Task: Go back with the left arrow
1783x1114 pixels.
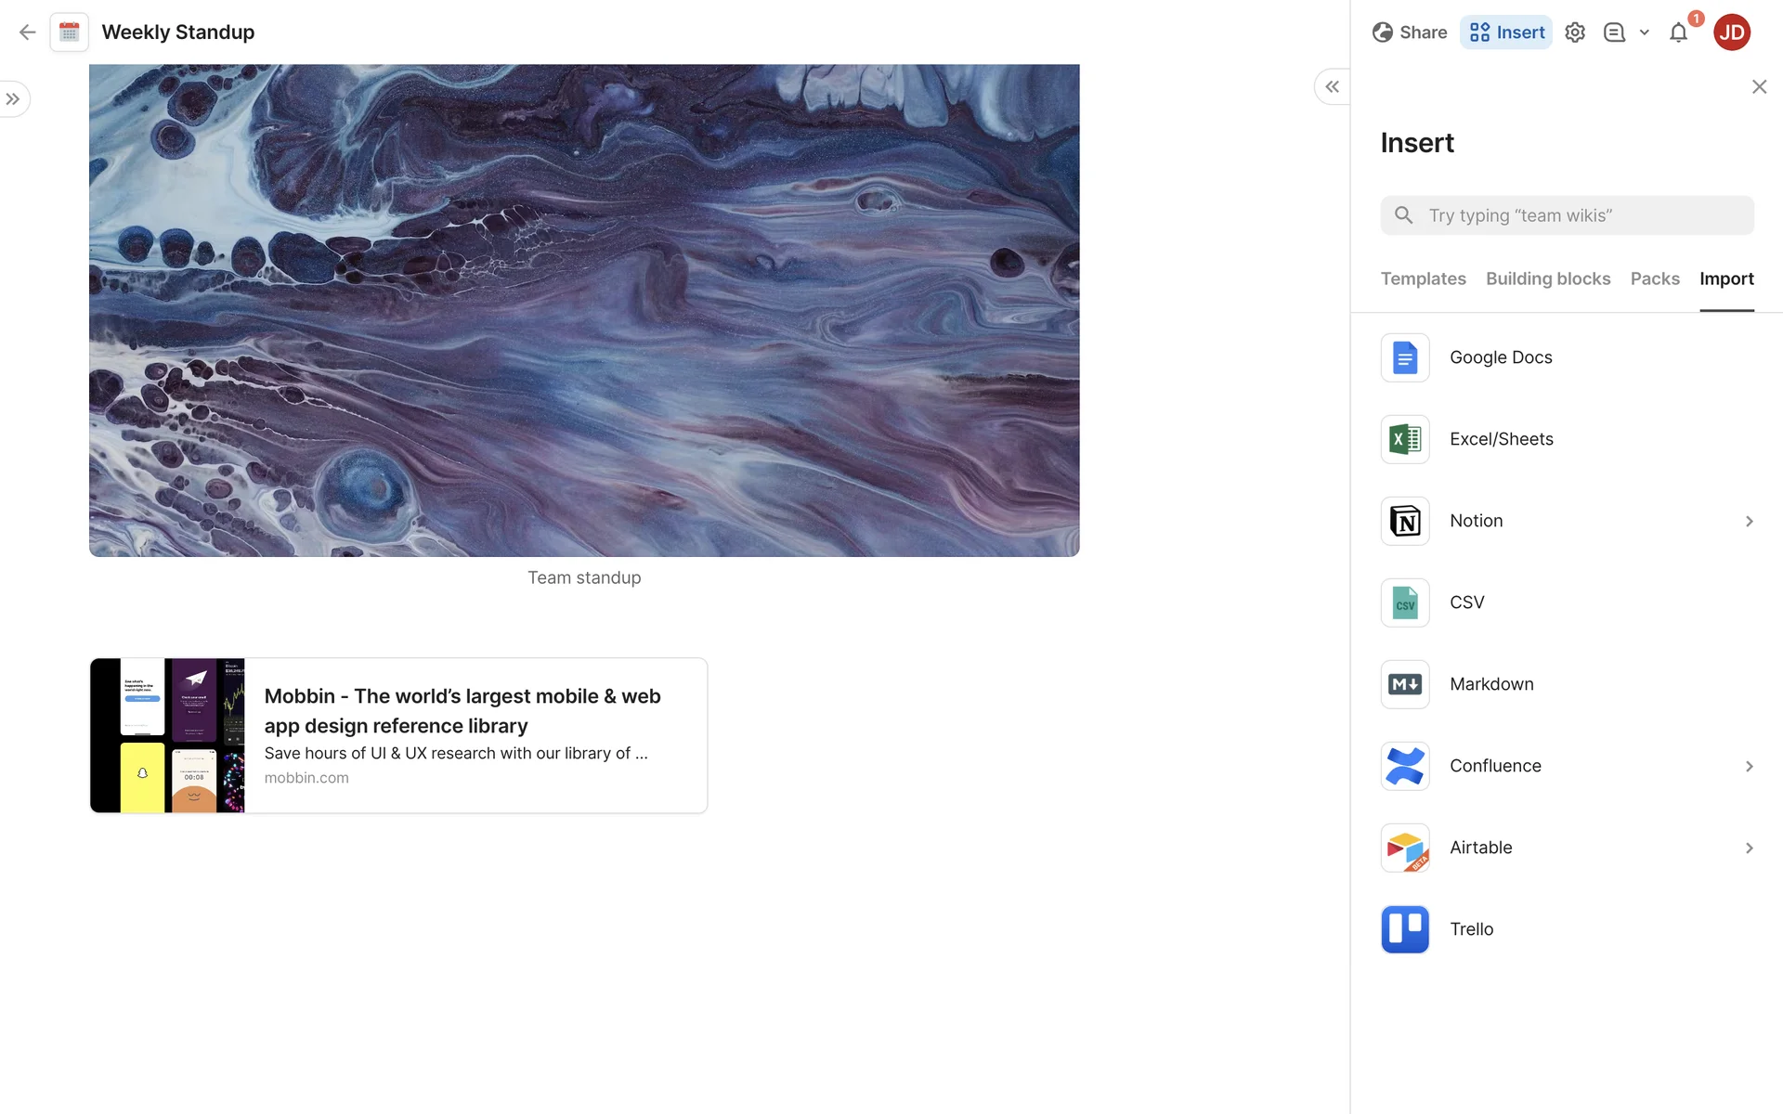Action: click(x=27, y=32)
